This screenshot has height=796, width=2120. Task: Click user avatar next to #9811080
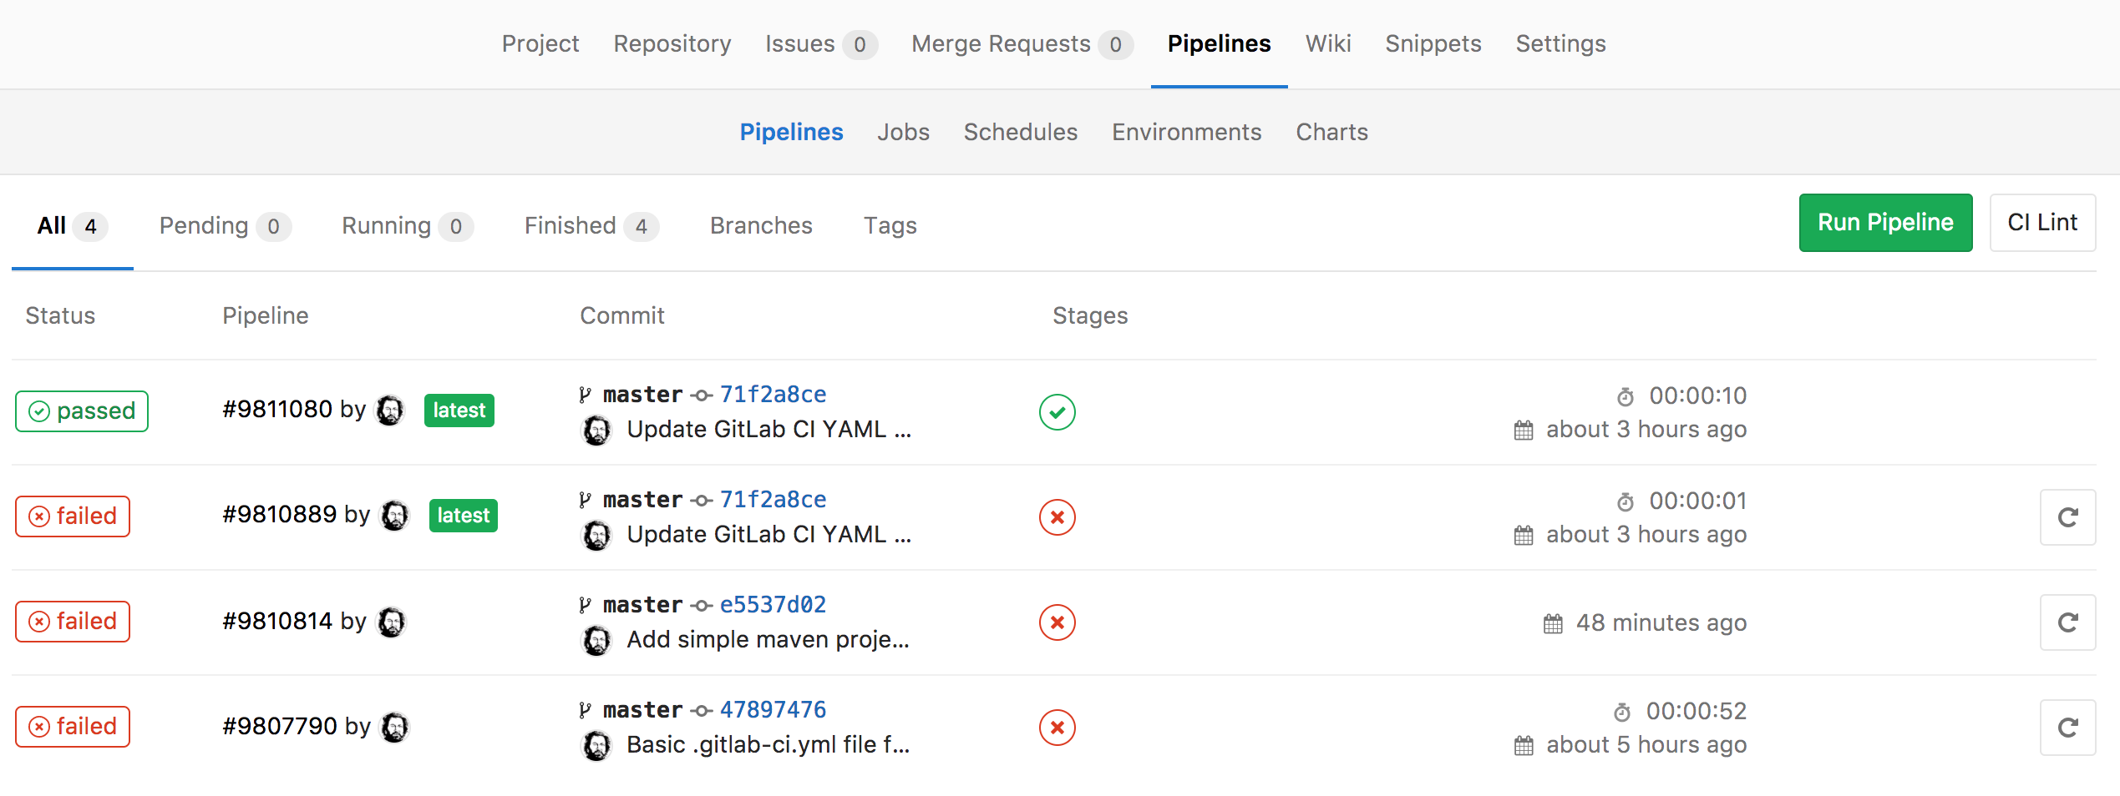[390, 410]
